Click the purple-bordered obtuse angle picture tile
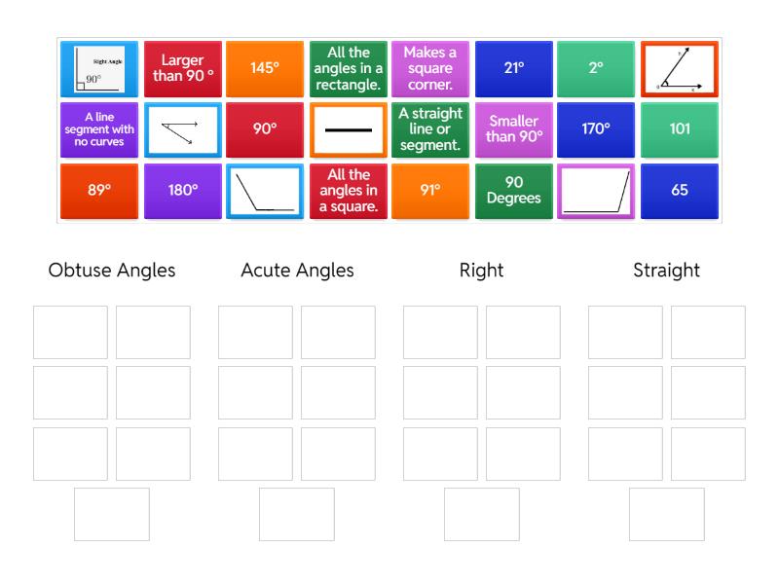 click(596, 191)
